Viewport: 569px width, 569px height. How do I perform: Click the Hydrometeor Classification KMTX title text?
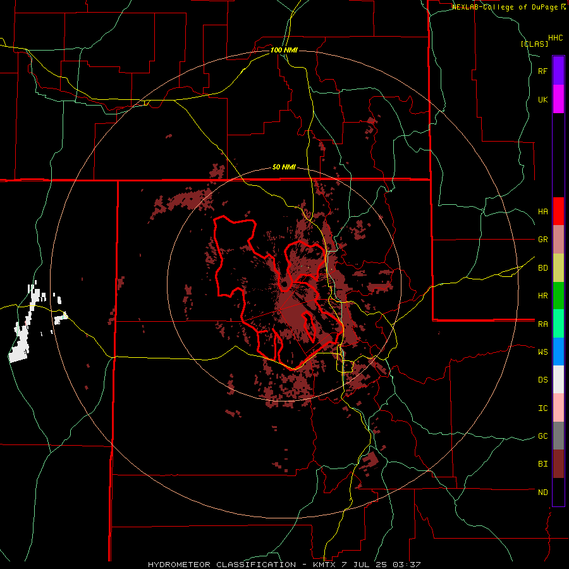point(284,565)
